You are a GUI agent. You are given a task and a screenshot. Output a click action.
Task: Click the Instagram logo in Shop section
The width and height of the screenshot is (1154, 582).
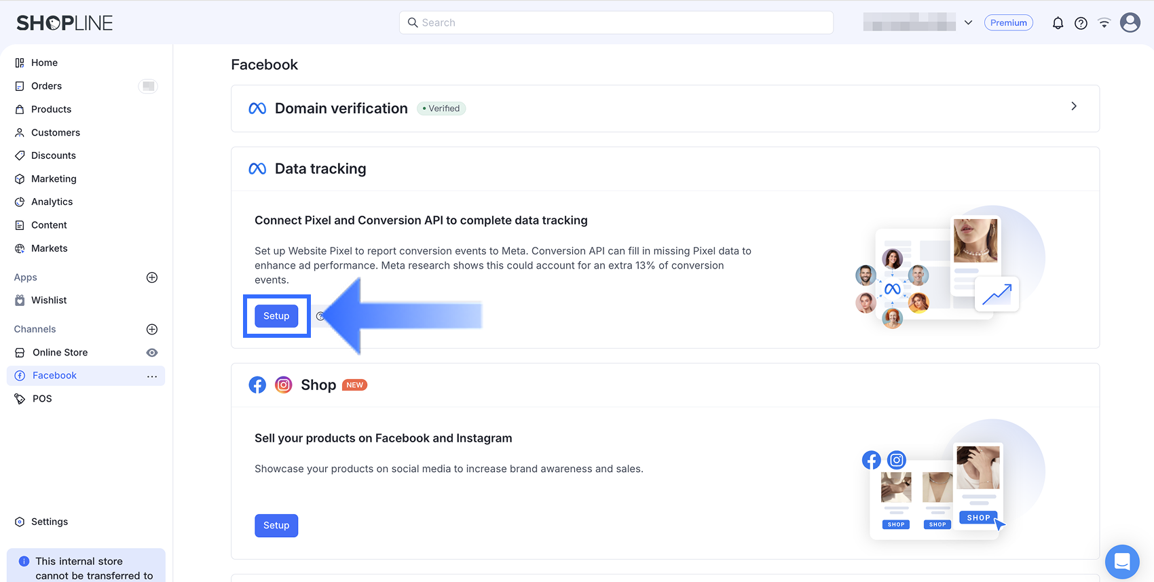[284, 385]
